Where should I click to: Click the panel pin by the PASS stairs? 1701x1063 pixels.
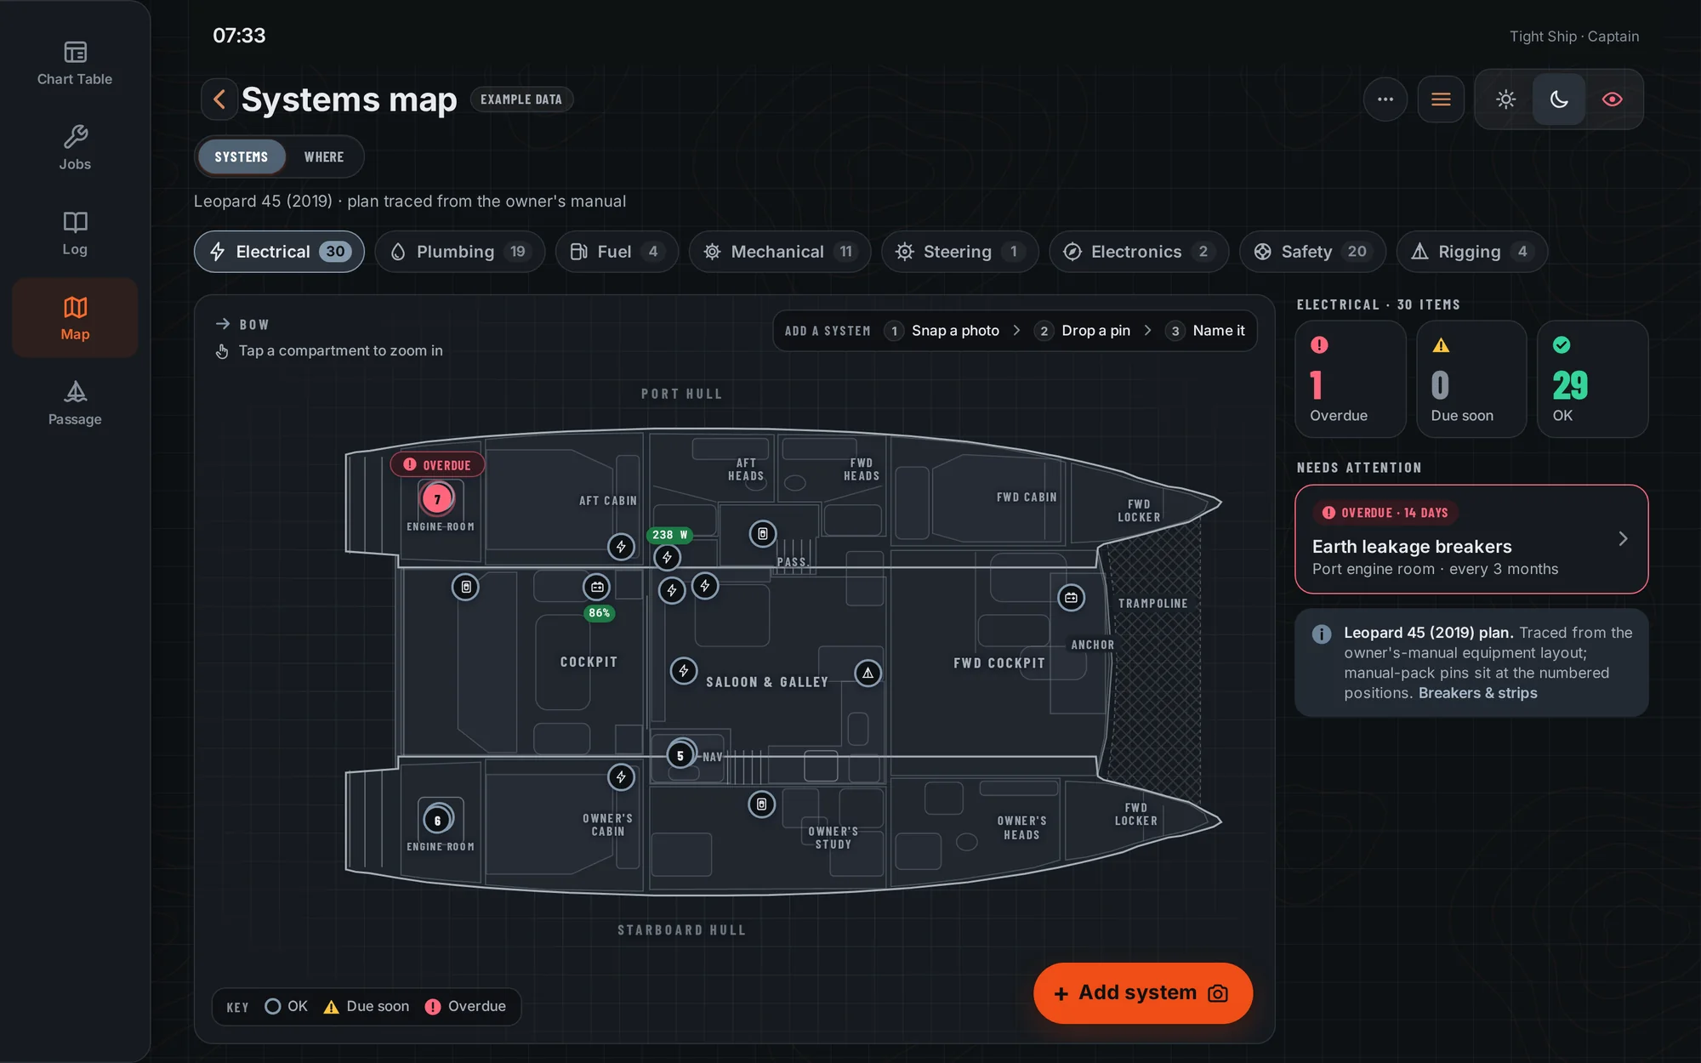762,534
